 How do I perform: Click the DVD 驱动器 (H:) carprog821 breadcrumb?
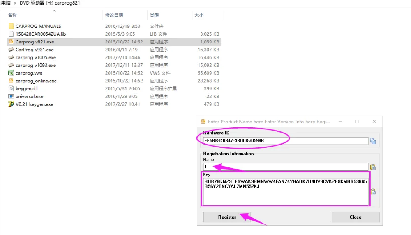tap(50, 3)
